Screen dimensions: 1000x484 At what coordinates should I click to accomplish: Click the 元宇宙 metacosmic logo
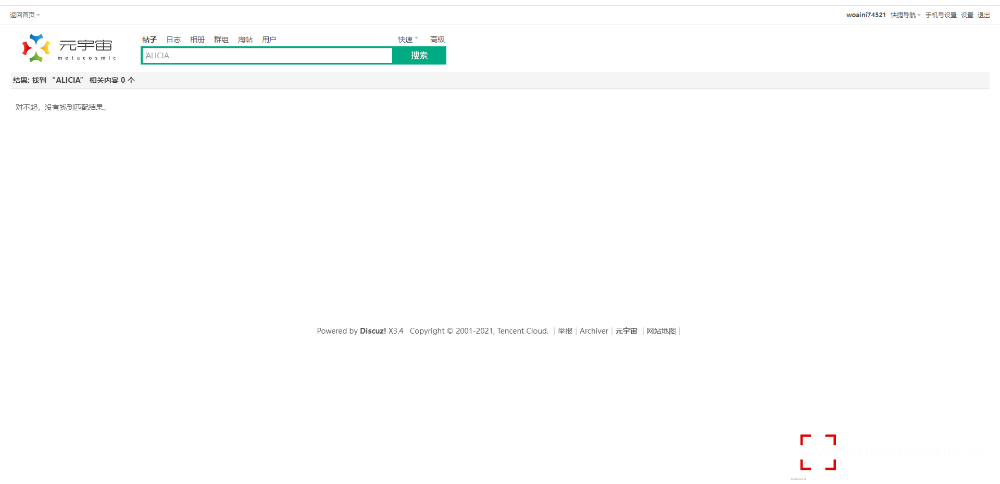coord(69,48)
